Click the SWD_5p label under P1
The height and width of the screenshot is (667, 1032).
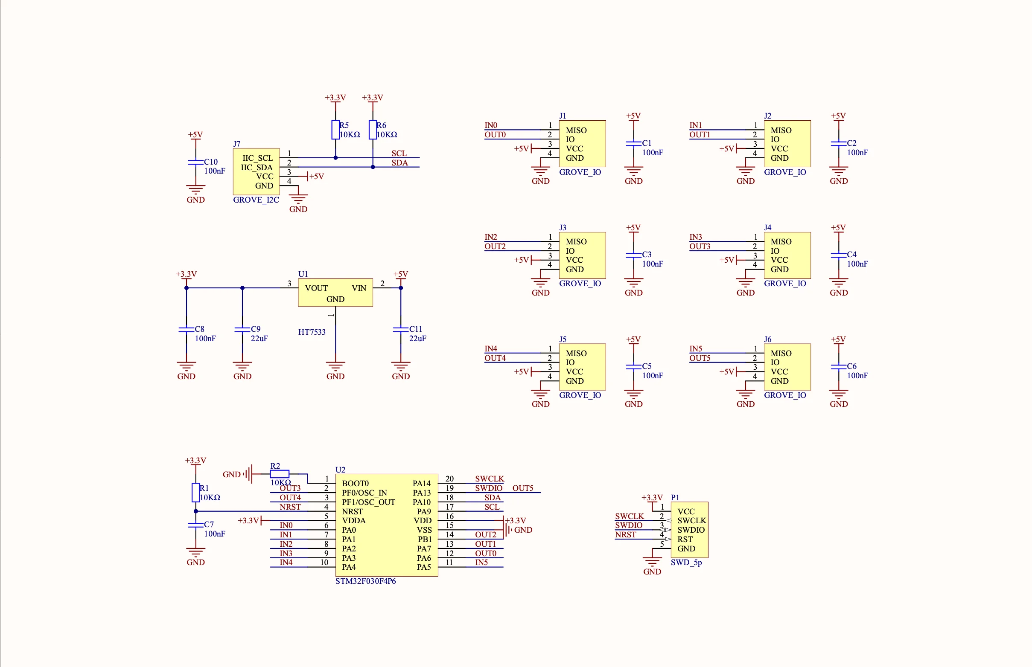click(687, 563)
